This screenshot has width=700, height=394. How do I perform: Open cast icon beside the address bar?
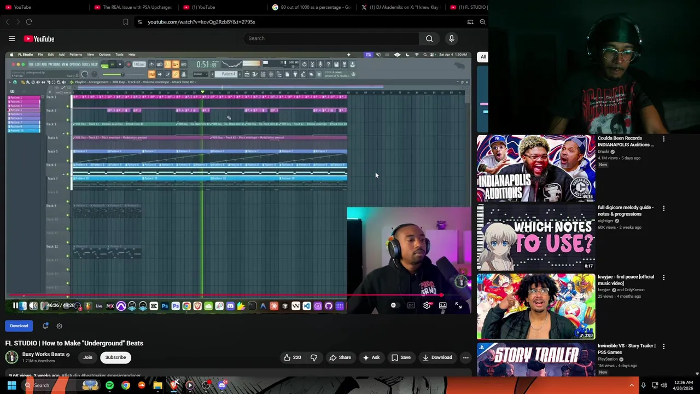470,22
